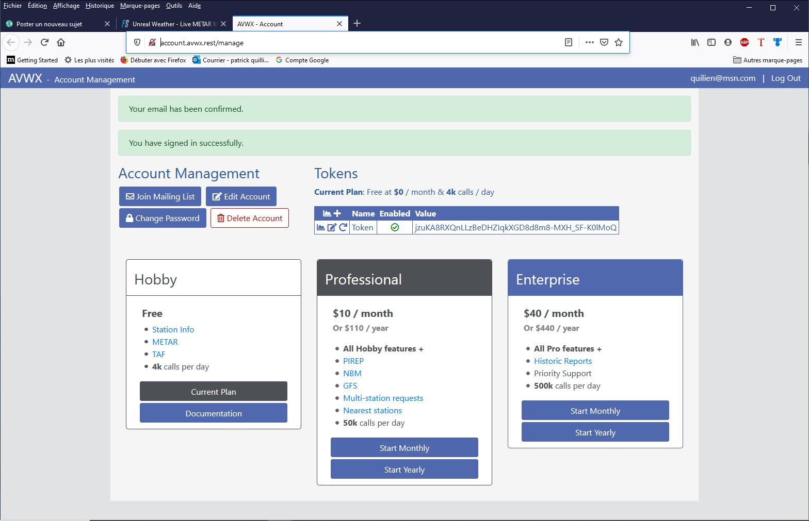Viewport: 809px width, 521px height.
Task: Open the Marque-pages menu
Action: 140,6
